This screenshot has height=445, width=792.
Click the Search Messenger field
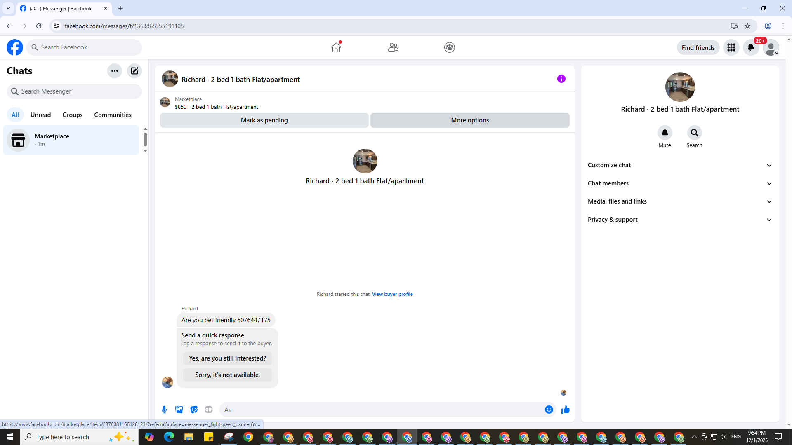(x=74, y=91)
